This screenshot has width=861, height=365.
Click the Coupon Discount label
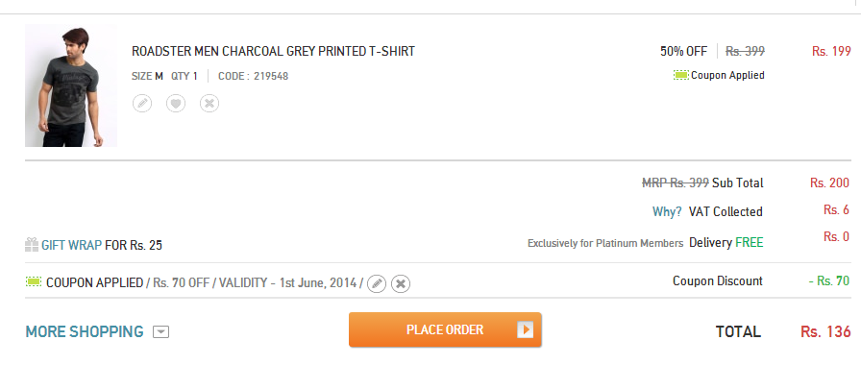point(718,281)
